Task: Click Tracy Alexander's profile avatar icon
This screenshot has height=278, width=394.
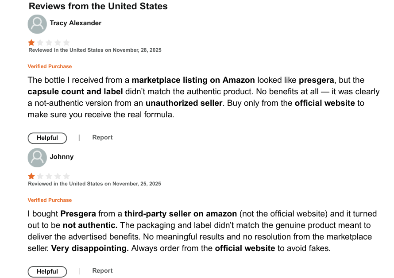Action: coord(37,24)
